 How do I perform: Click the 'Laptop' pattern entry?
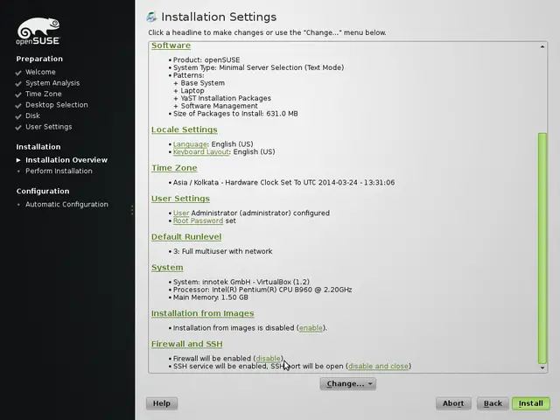pos(192,91)
